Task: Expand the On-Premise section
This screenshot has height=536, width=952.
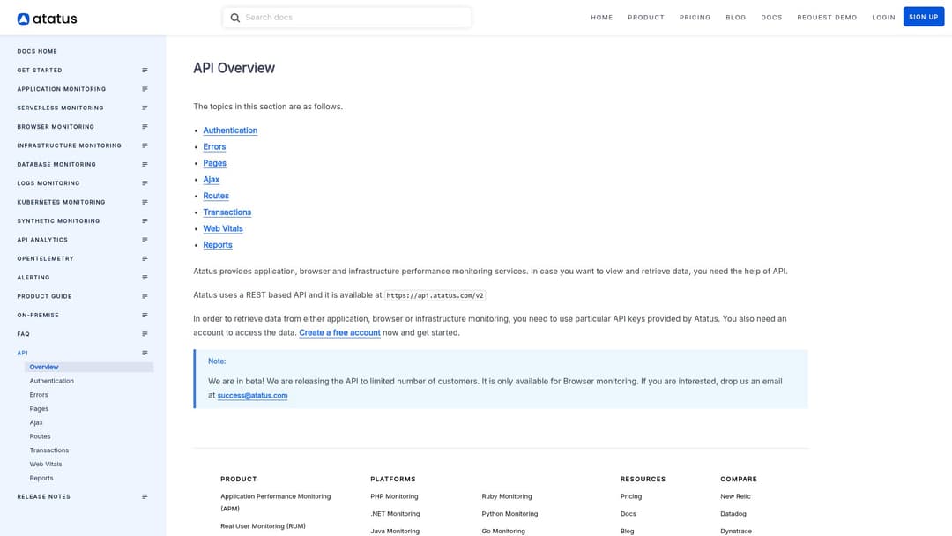Action: tap(145, 315)
